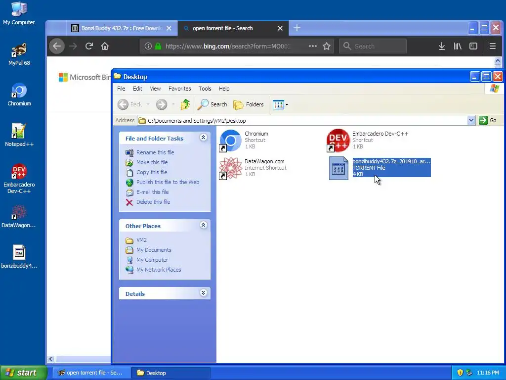The width and height of the screenshot is (506, 380).
Task: Click browser Forward arrow button
Action: pyautogui.click(x=73, y=46)
